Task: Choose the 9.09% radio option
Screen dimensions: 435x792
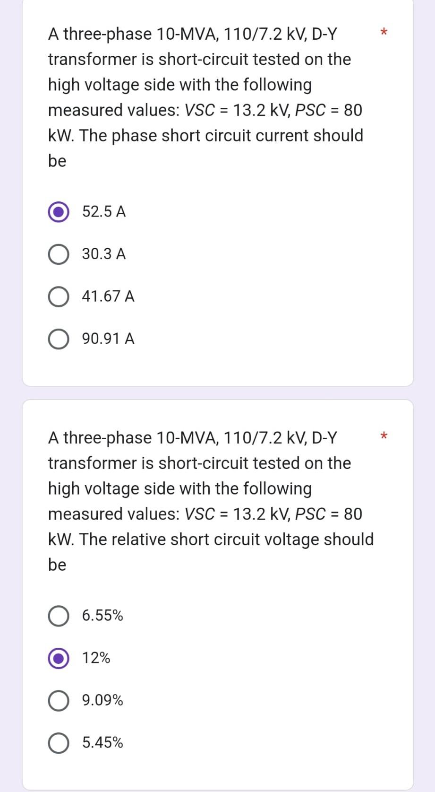Action: tap(58, 701)
